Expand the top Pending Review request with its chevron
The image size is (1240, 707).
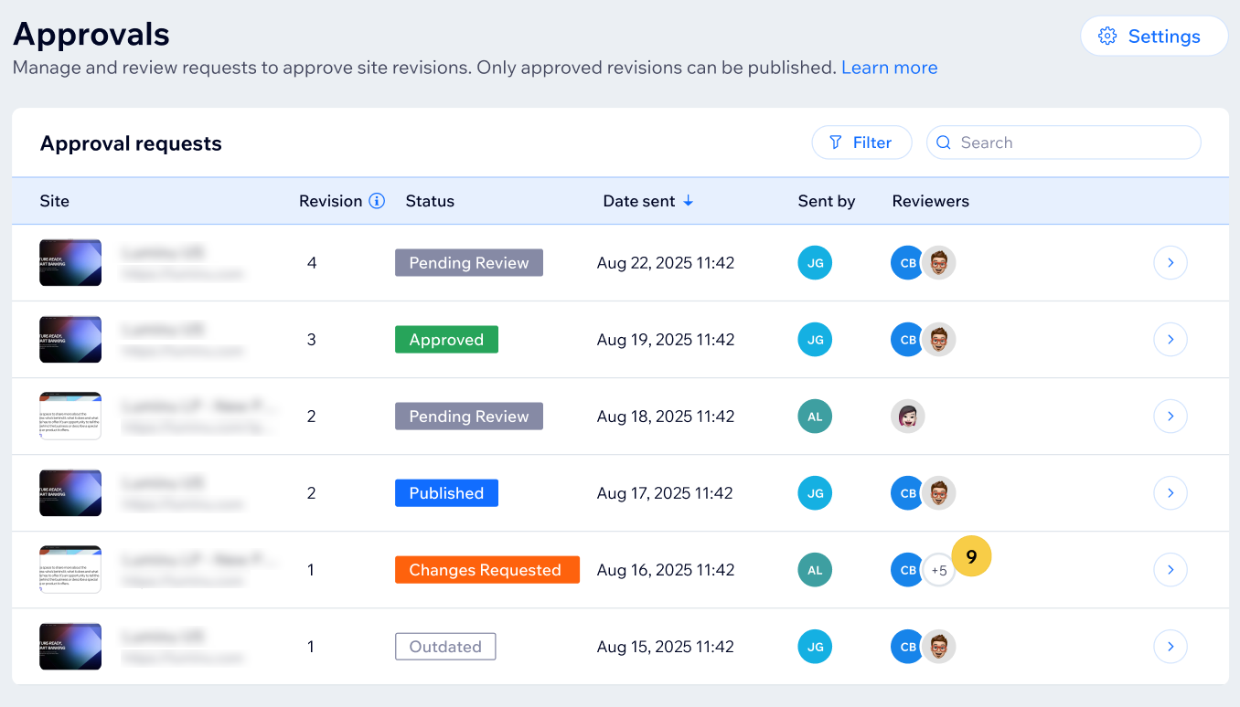[x=1171, y=262]
